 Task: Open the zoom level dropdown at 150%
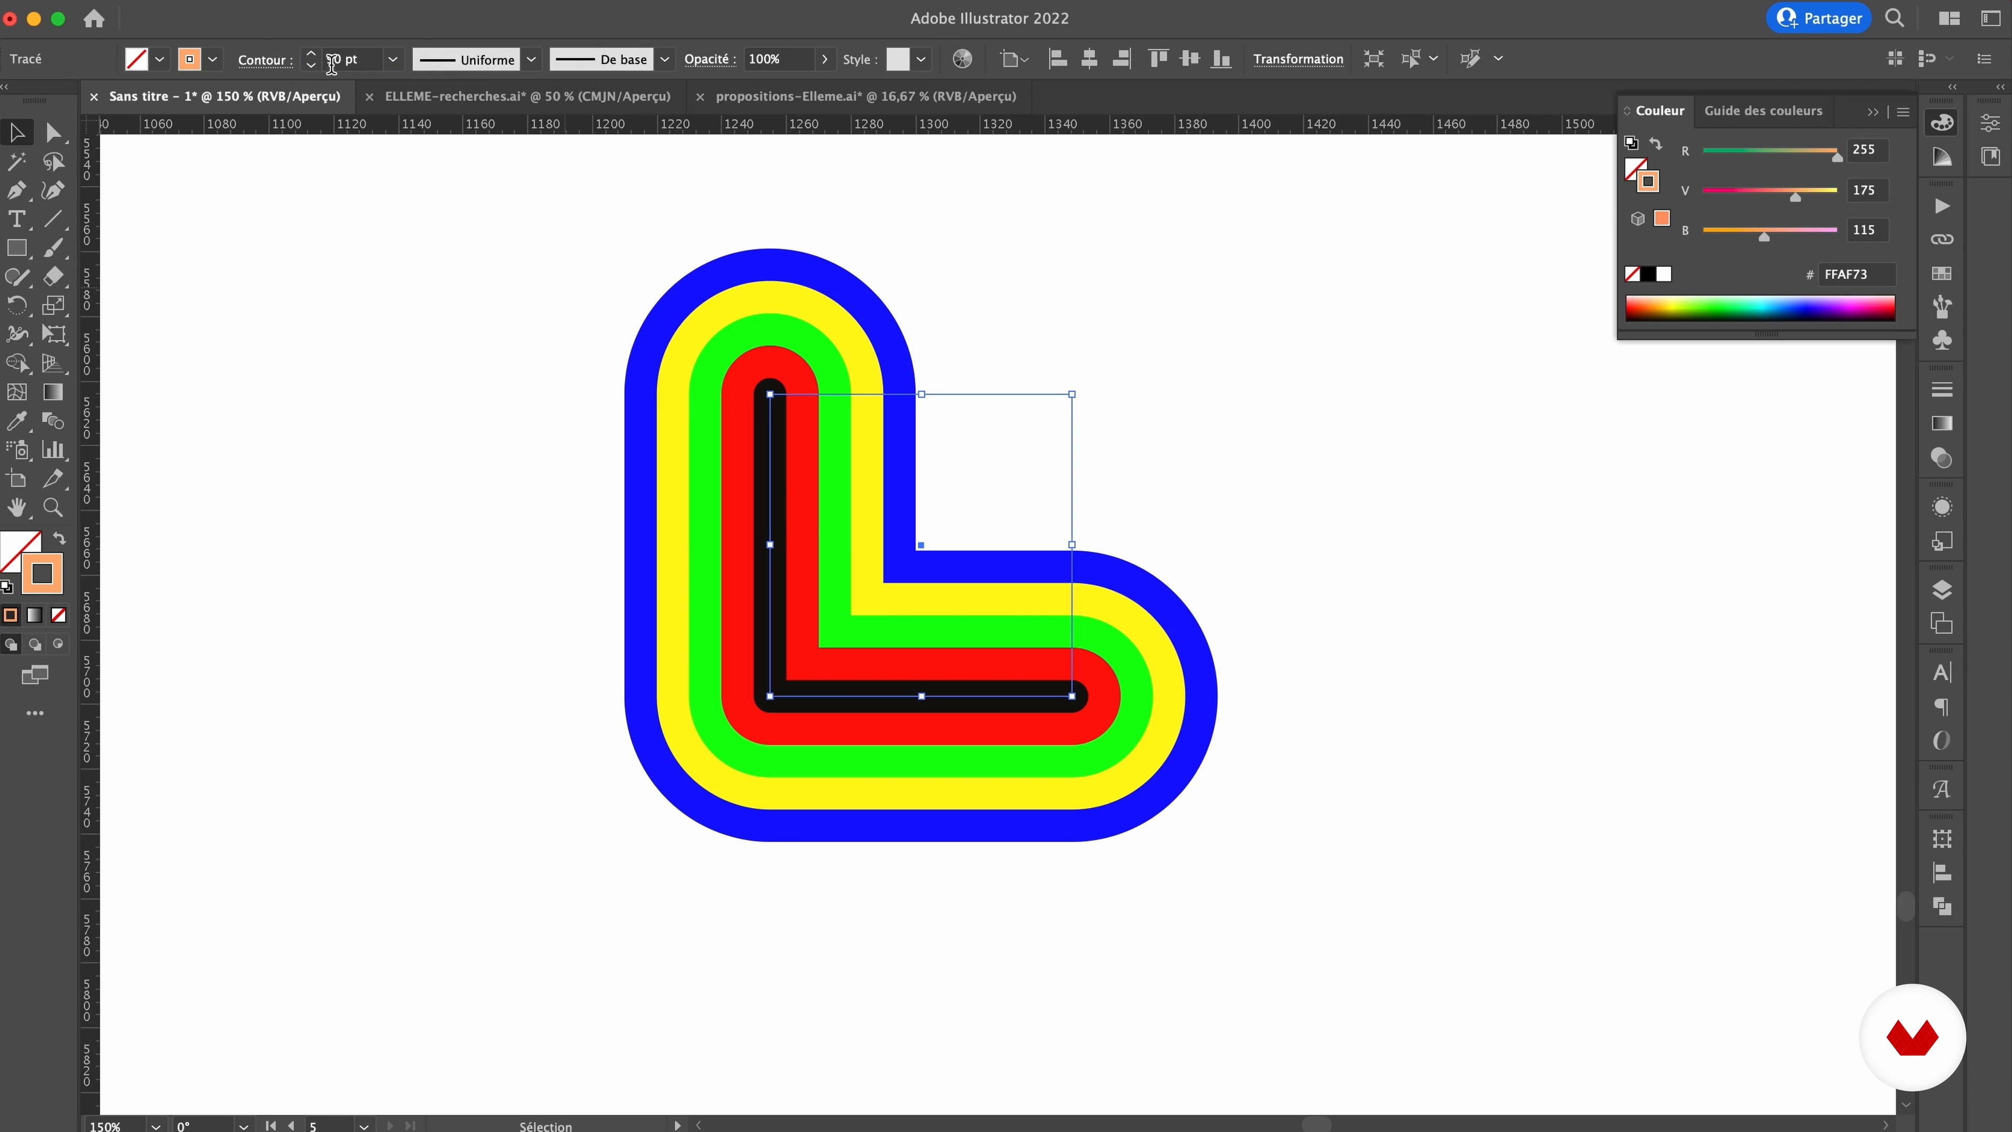tap(156, 1126)
